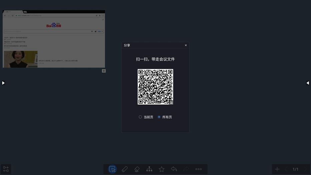Select the pointer selection tool
The height and width of the screenshot is (175, 311).
112,169
